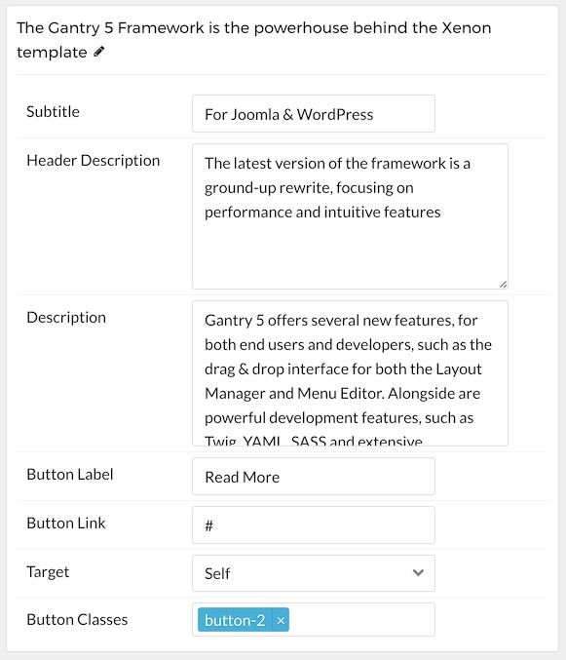Click the Subtitle input field

tap(314, 114)
